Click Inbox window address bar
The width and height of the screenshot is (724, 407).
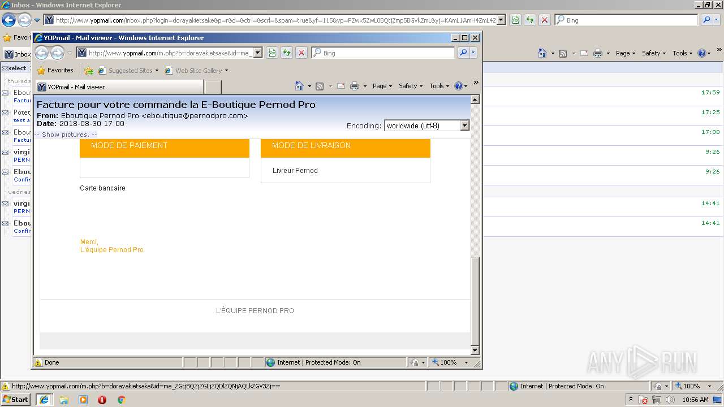(274, 20)
